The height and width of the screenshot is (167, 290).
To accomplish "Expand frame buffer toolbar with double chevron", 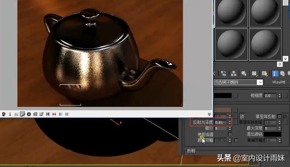I will (x=209, y=114).
